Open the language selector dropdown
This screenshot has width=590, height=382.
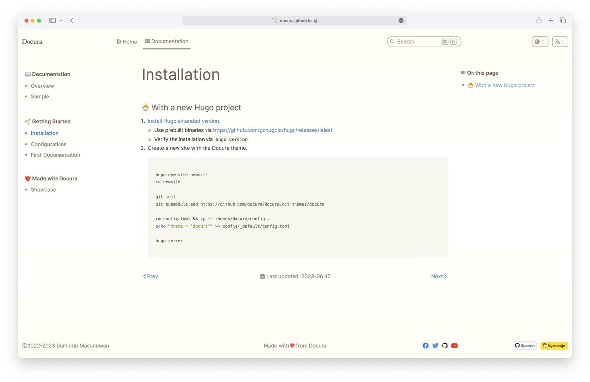[x=560, y=42]
